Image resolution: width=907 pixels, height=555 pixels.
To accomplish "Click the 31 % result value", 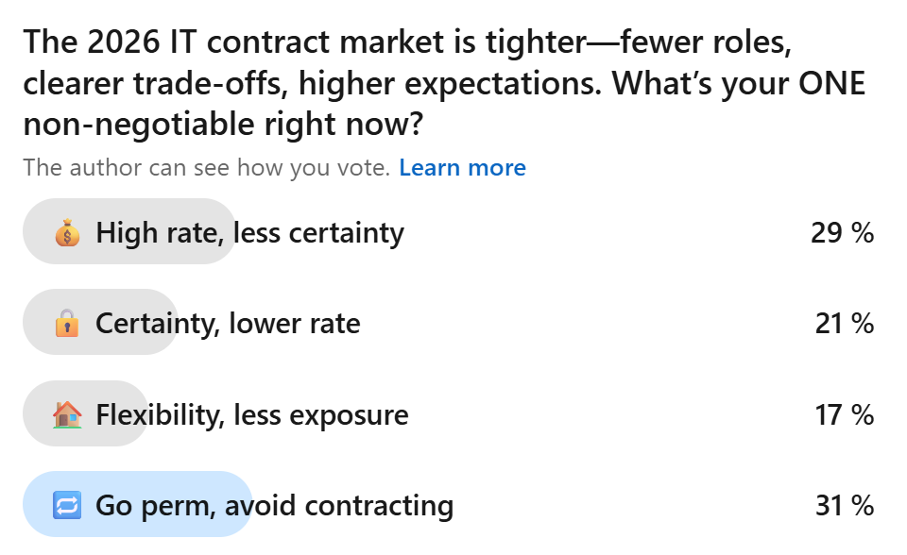I will [845, 505].
